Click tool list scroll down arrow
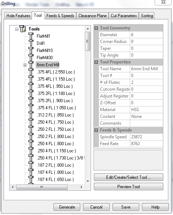Viewport: 173px width, 215px height. pos(88,181)
